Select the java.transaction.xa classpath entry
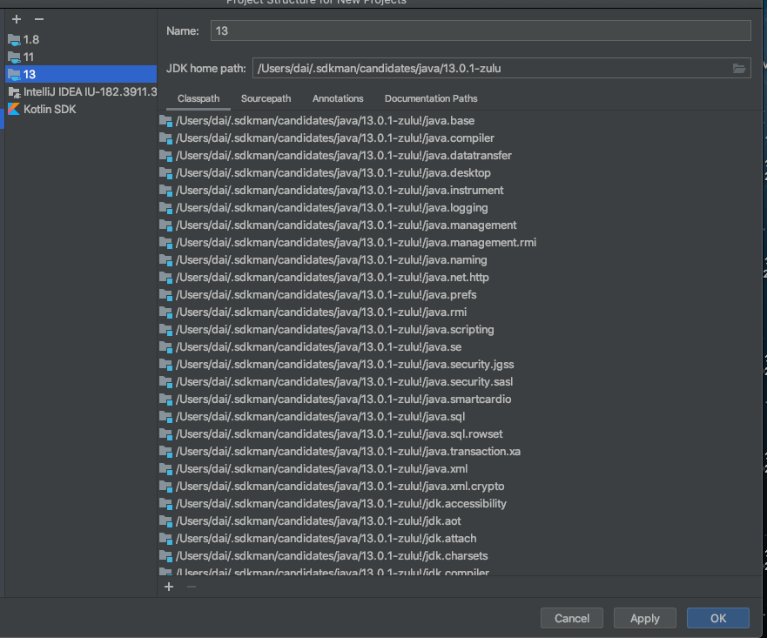 click(x=460, y=451)
